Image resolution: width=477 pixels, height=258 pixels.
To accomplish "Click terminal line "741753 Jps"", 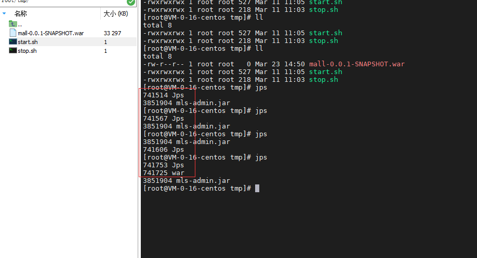I will pos(163,165).
